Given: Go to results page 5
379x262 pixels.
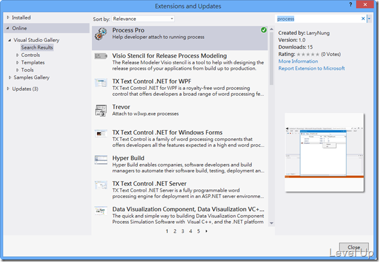Looking at the screenshot, I should tap(198, 231).
